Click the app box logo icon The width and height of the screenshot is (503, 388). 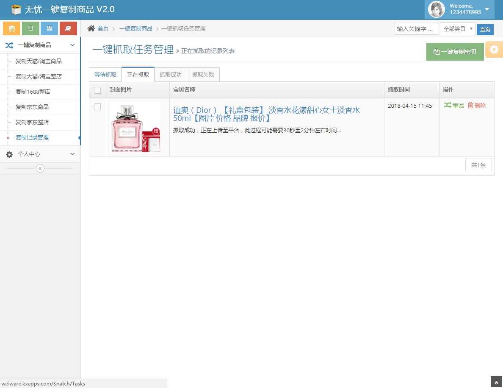click(x=16, y=10)
